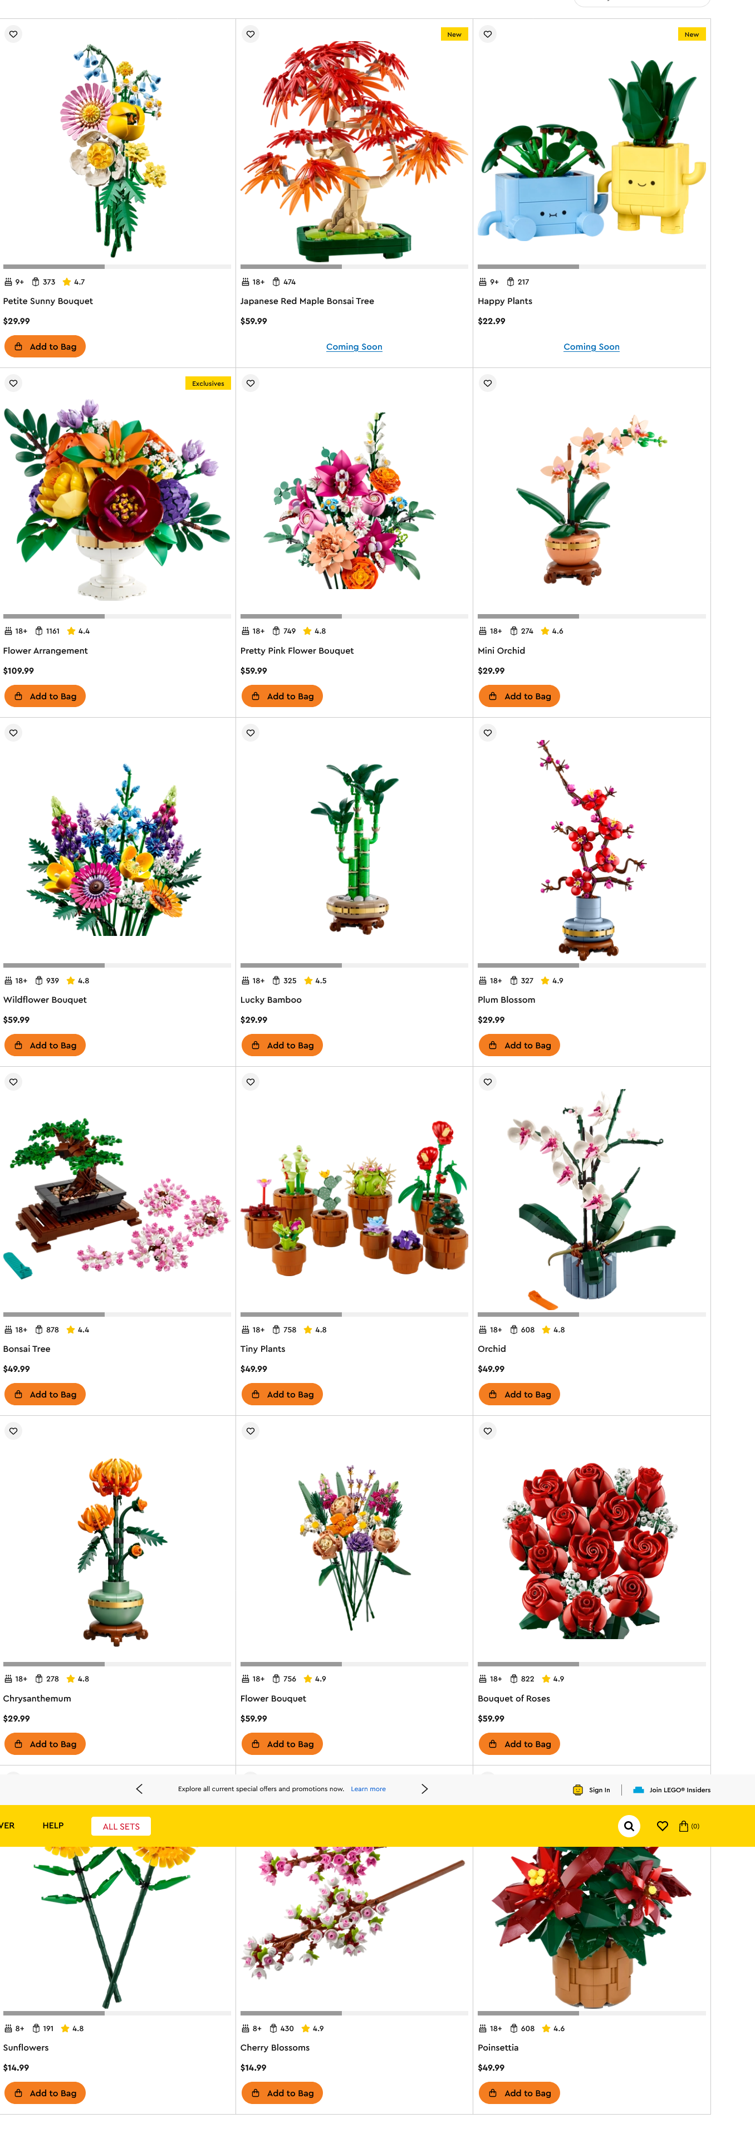Add Plum Blossom to wishlist heart

coord(488,733)
